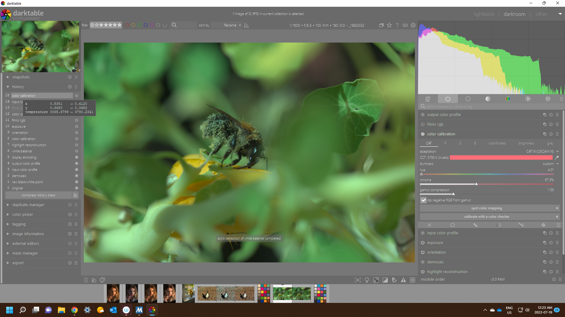Click the CCT eyedropper picker icon

[557, 158]
